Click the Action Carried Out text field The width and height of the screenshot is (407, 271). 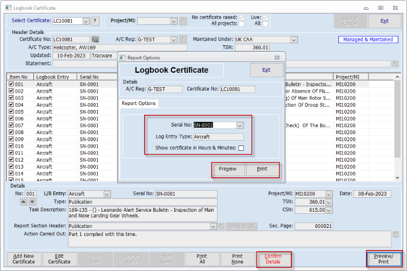(x=229, y=239)
